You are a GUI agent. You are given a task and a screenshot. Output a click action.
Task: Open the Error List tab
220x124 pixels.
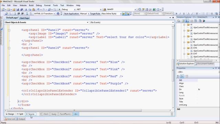(10, 119)
